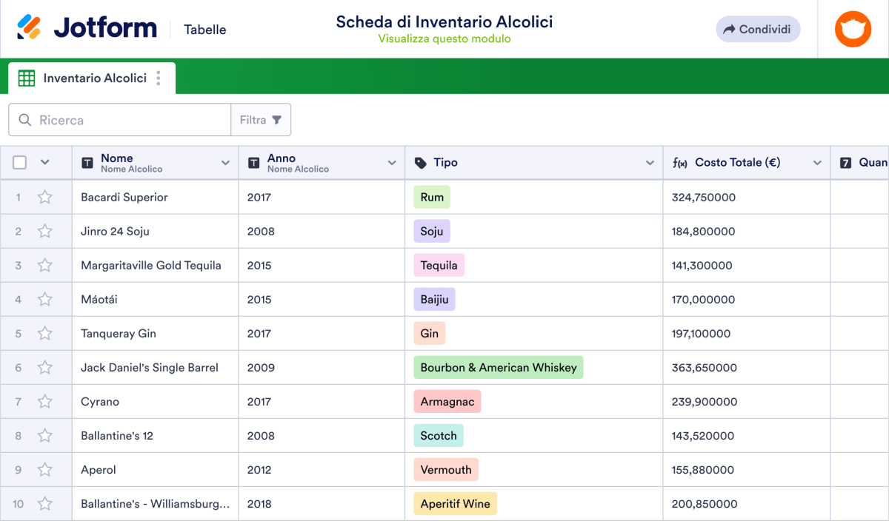Toggle the select all rows checkbox
The height and width of the screenshot is (521, 889).
20,163
